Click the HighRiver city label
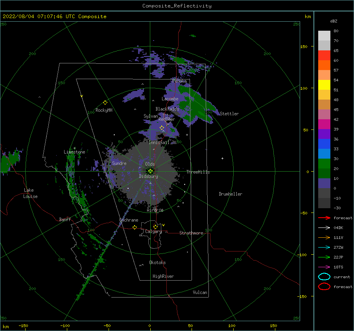This screenshot has height=331, width=354. click(163, 276)
